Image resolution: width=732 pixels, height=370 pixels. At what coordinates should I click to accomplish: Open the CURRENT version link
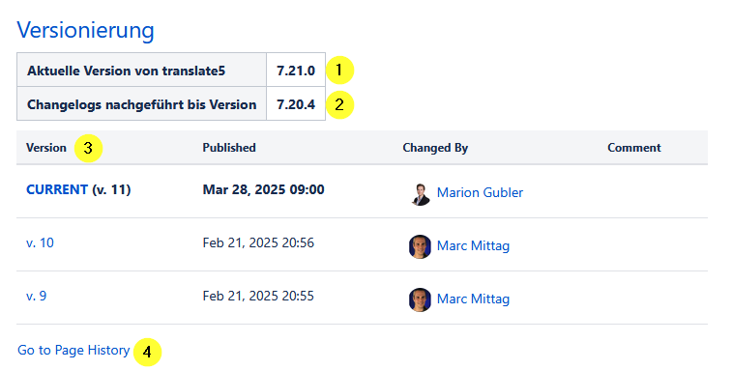click(x=57, y=189)
